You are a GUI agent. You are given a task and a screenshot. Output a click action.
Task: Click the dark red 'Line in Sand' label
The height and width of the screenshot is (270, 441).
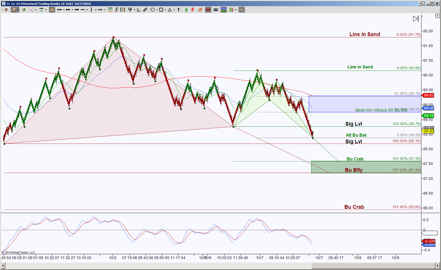point(365,34)
